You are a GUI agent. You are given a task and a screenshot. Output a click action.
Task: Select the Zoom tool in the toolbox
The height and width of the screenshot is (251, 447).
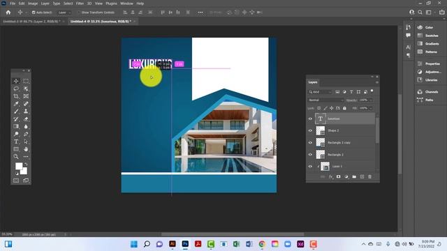tap(16, 156)
